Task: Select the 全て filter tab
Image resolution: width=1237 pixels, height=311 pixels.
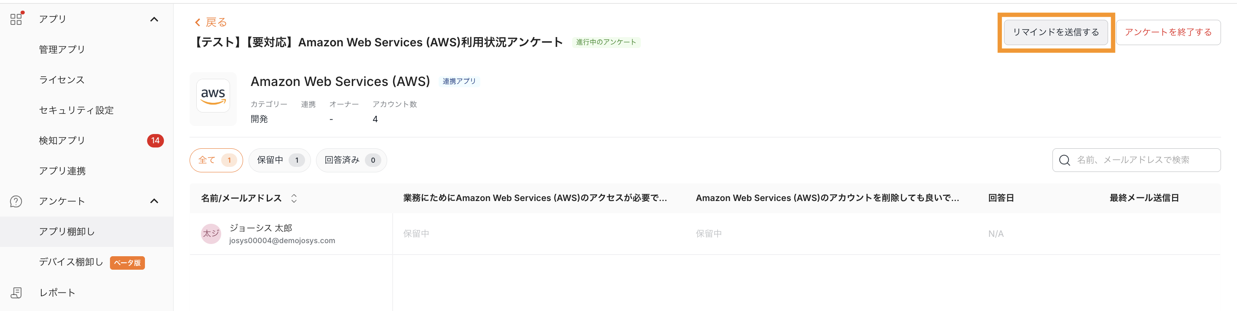Action: pyautogui.click(x=216, y=160)
